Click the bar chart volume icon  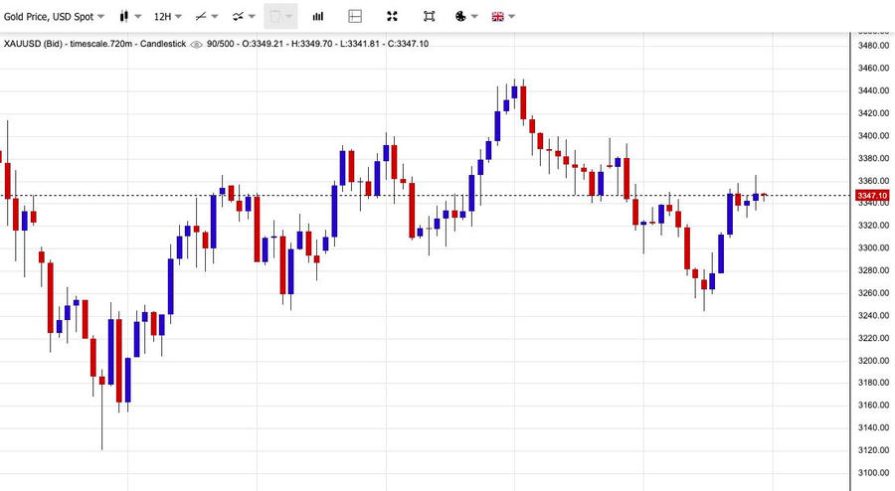[318, 17]
